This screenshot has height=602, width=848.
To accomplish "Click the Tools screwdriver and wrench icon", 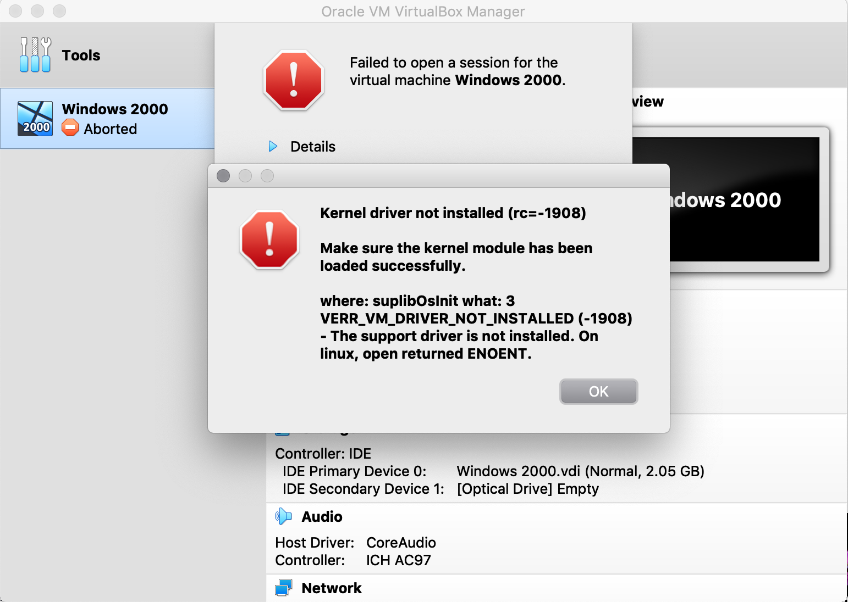I will click(35, 55).
